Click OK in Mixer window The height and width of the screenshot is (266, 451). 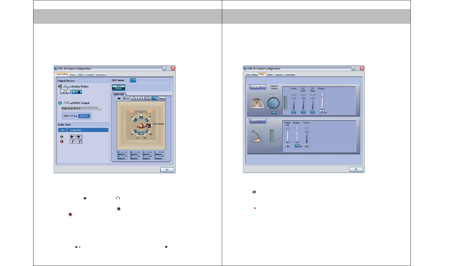click(356, 169)
